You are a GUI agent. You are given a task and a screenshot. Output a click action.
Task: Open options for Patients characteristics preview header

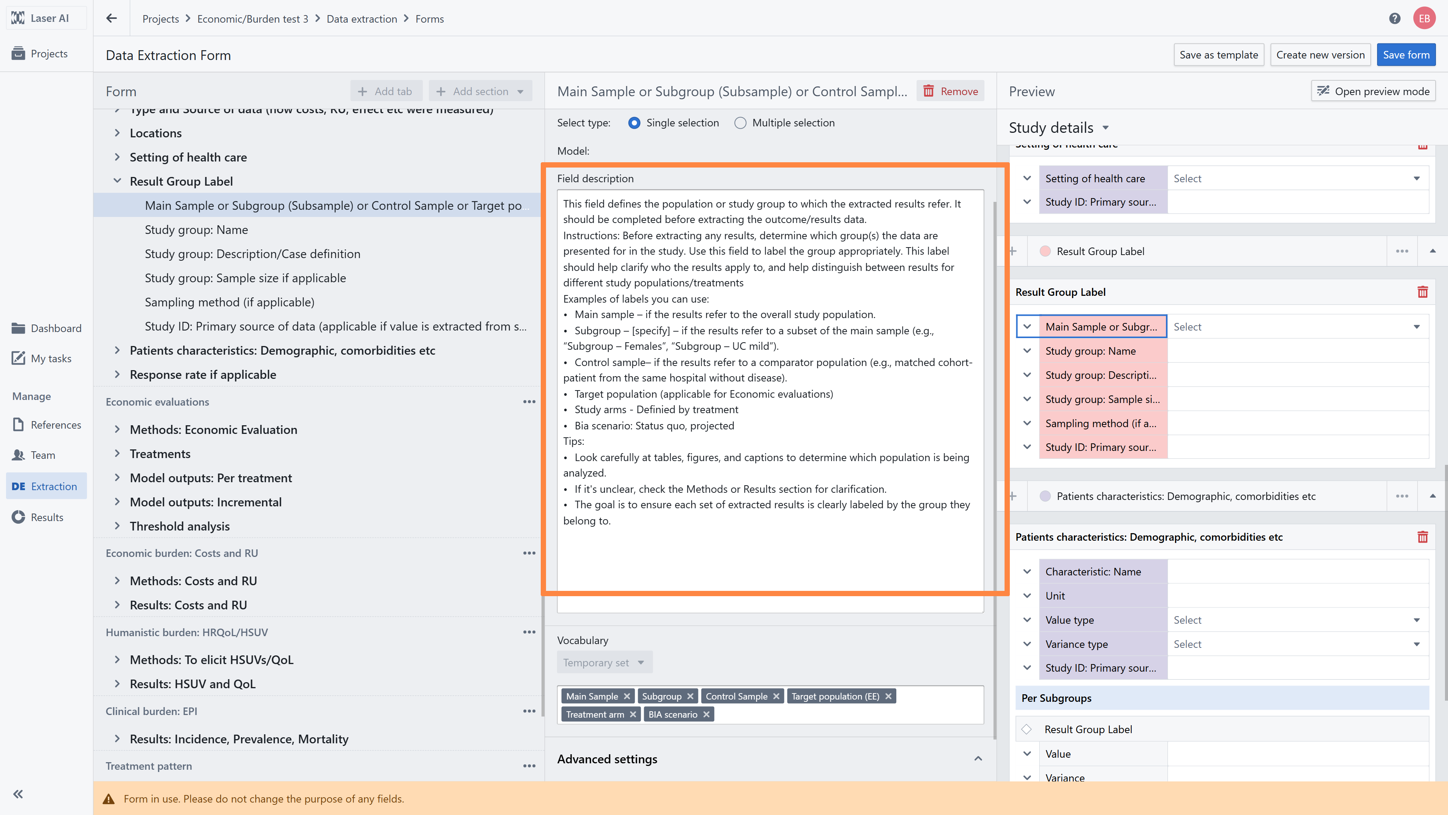tap(1402, 496)
